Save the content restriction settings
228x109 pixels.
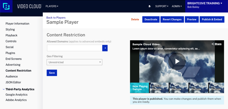(52, 73)
